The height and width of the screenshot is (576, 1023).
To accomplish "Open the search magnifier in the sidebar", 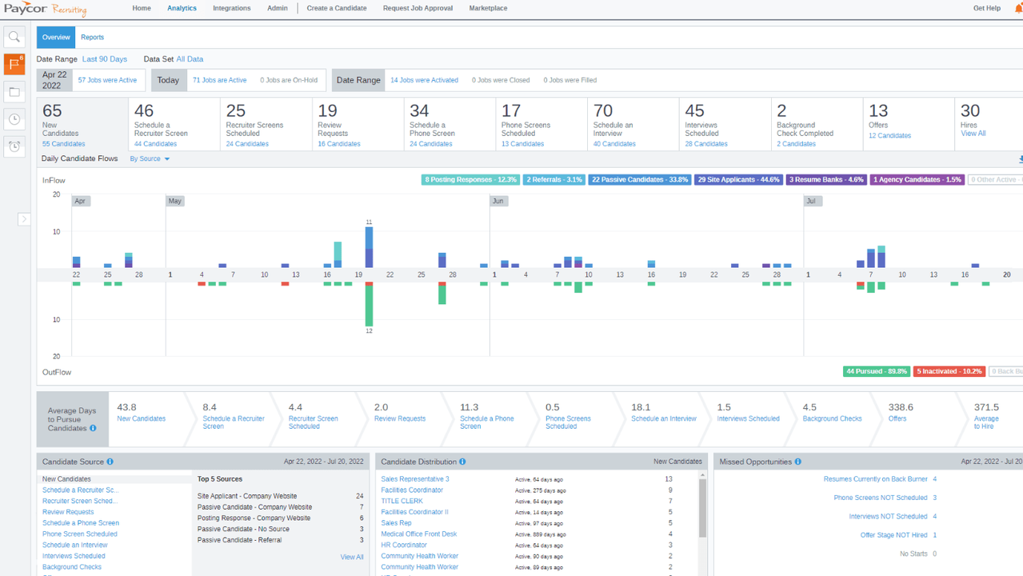I will (14, 37).
